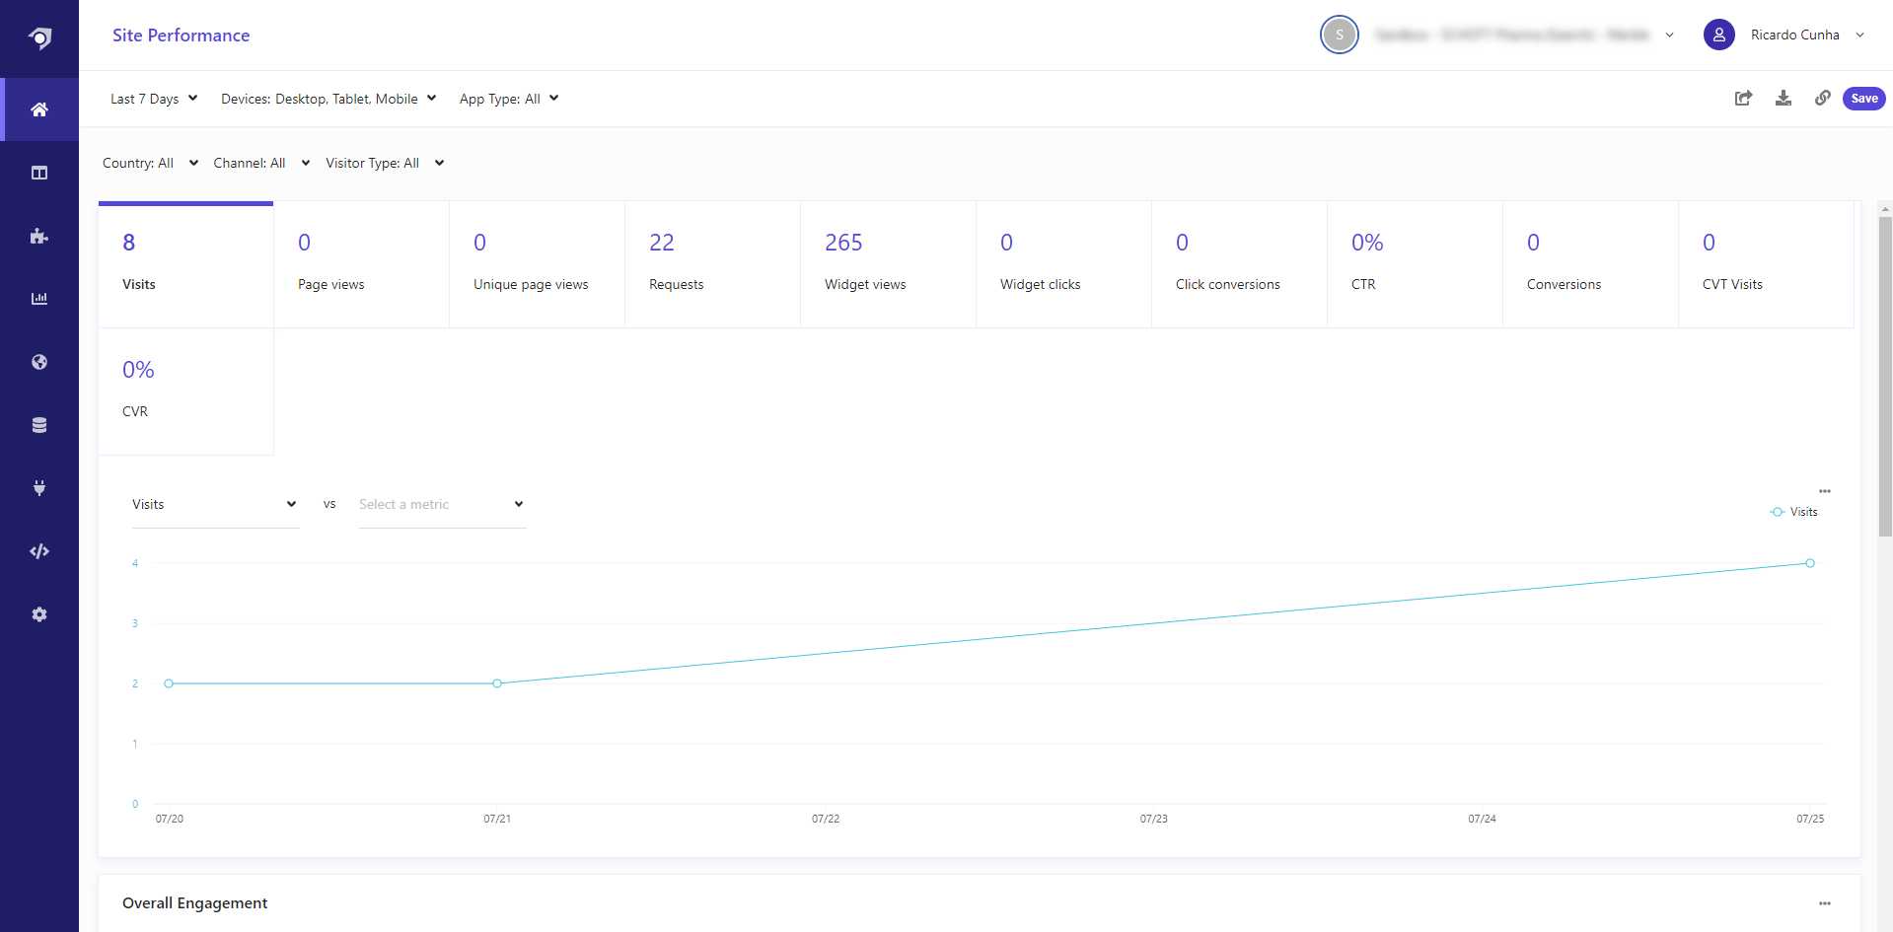Open the bar chart analytics icon
The image size is (1893, 932).
pos(39,299)
